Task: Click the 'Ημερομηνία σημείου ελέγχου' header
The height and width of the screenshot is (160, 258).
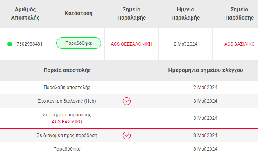Action: pyautogui.click(x=206, y=70)
